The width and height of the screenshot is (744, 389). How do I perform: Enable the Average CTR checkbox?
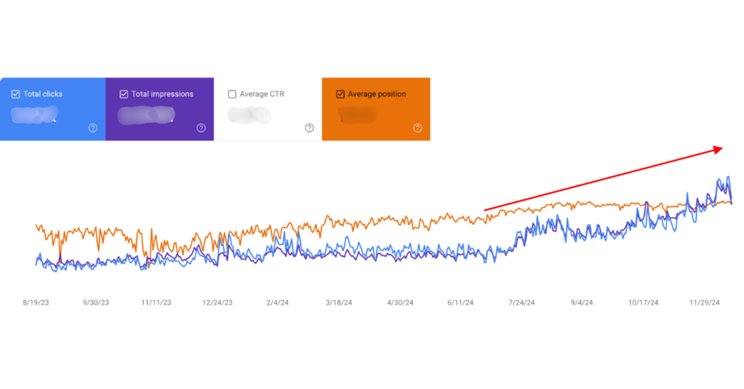click(232, 95)
